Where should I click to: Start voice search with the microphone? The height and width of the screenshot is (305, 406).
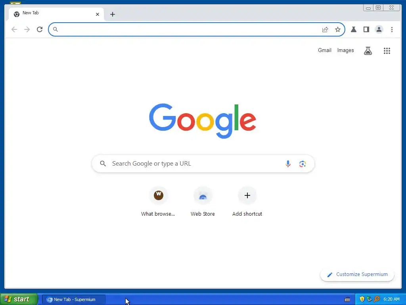point(288,164)
